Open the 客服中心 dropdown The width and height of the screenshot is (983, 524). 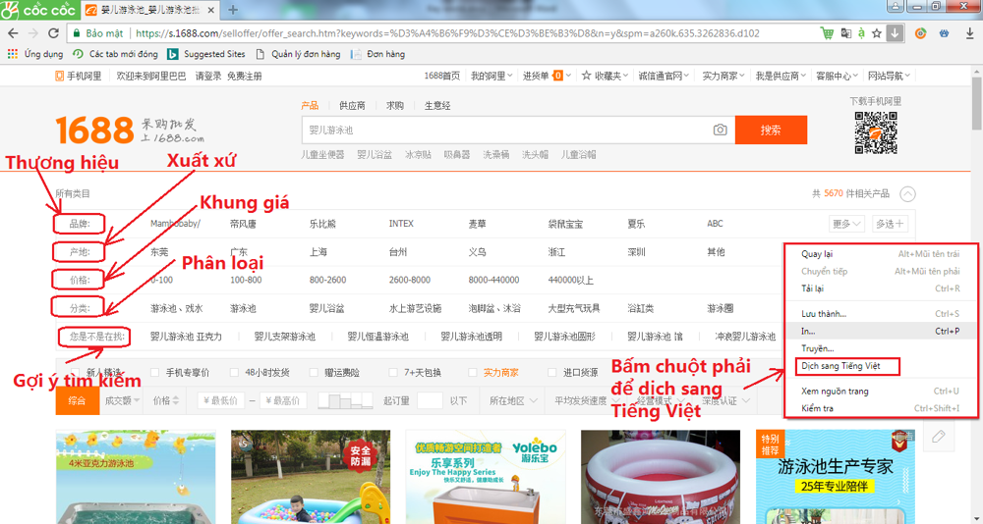point(837,76)
